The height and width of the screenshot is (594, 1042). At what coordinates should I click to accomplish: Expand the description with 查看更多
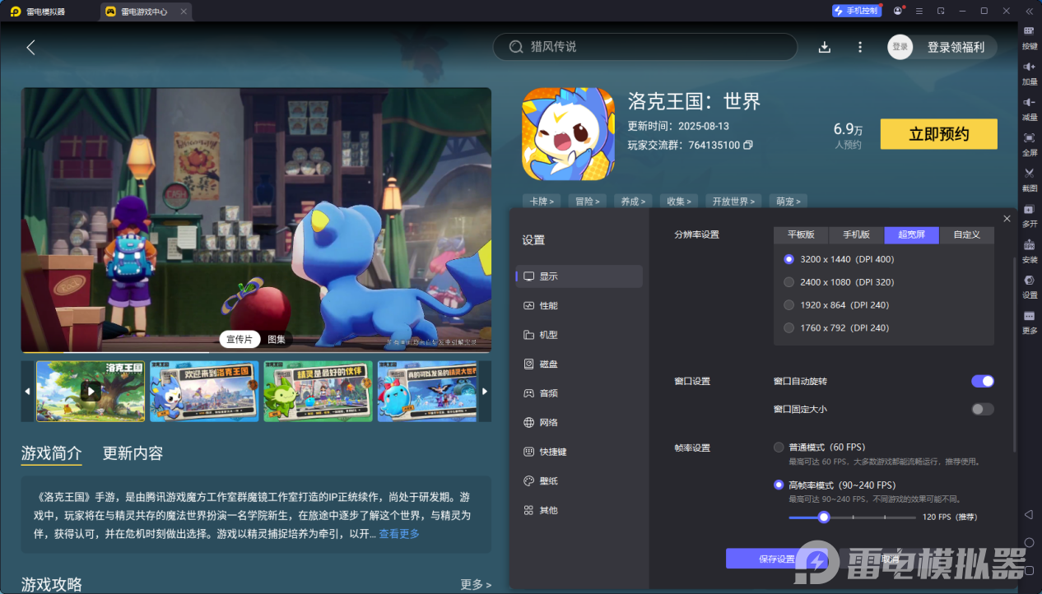[x=398, y=534]
